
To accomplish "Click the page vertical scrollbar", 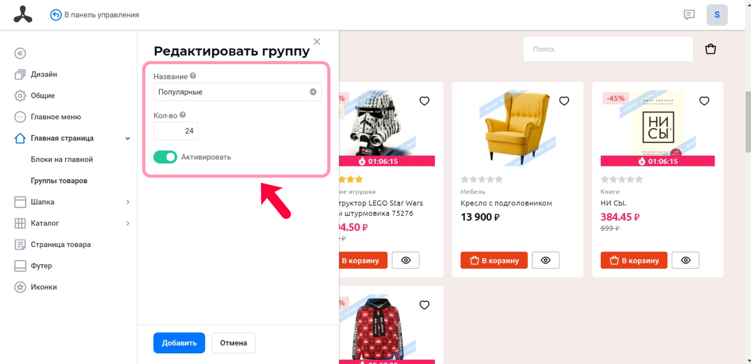I will (x=747, y=122).
